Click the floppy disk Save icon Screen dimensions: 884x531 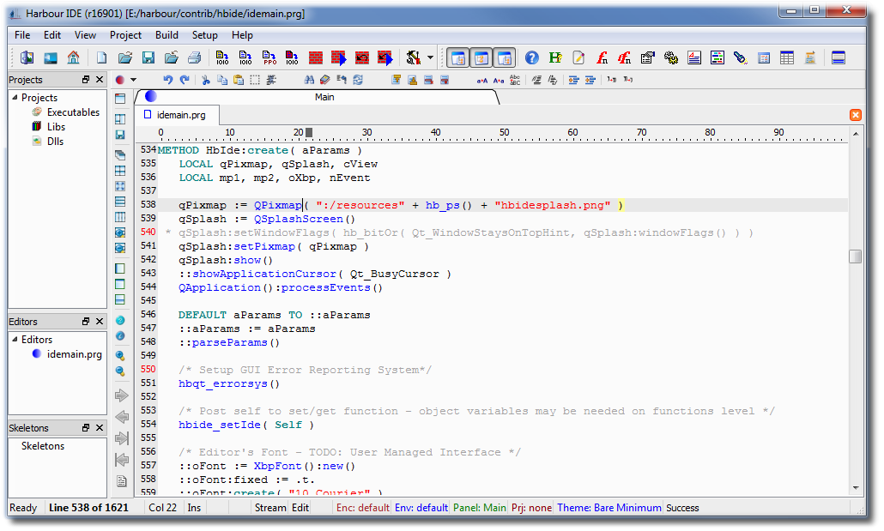148,58
